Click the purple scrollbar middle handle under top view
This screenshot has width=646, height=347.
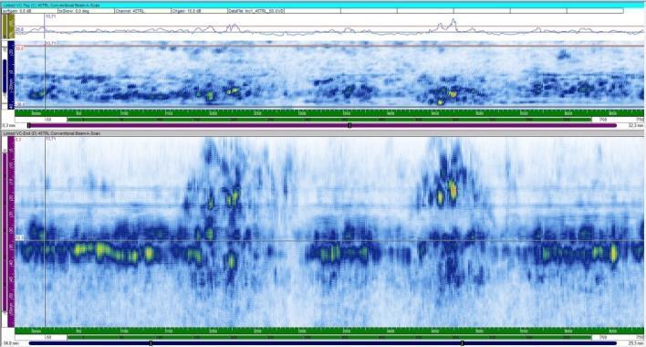pyautogui.click(x=349, y=125)
